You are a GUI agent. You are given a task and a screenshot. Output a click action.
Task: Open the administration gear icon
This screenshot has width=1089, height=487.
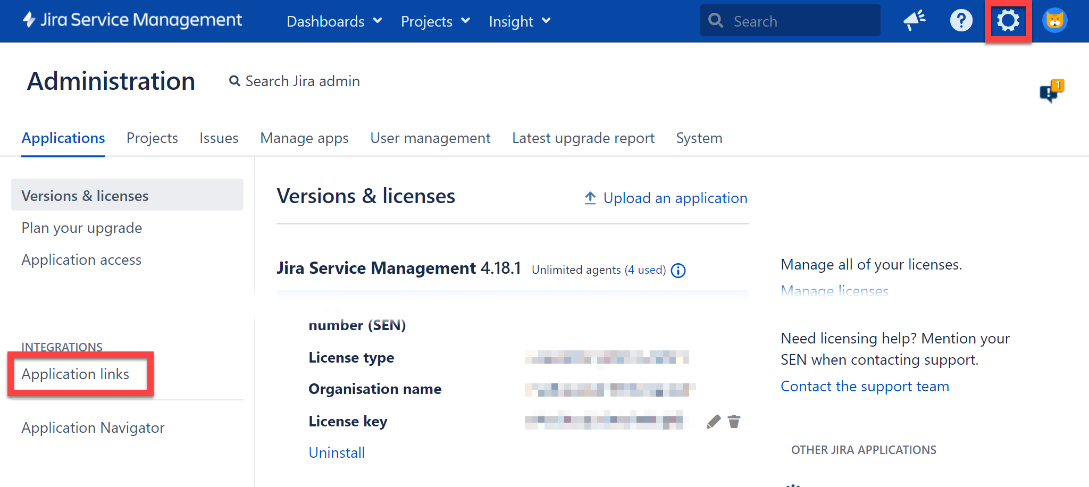pyautogui.click(x=1008, y=21)
